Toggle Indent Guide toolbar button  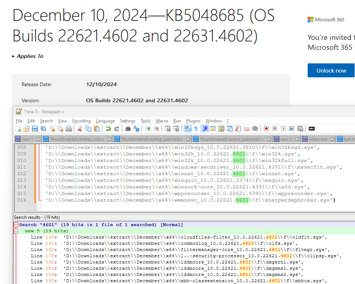click(205, 129)
